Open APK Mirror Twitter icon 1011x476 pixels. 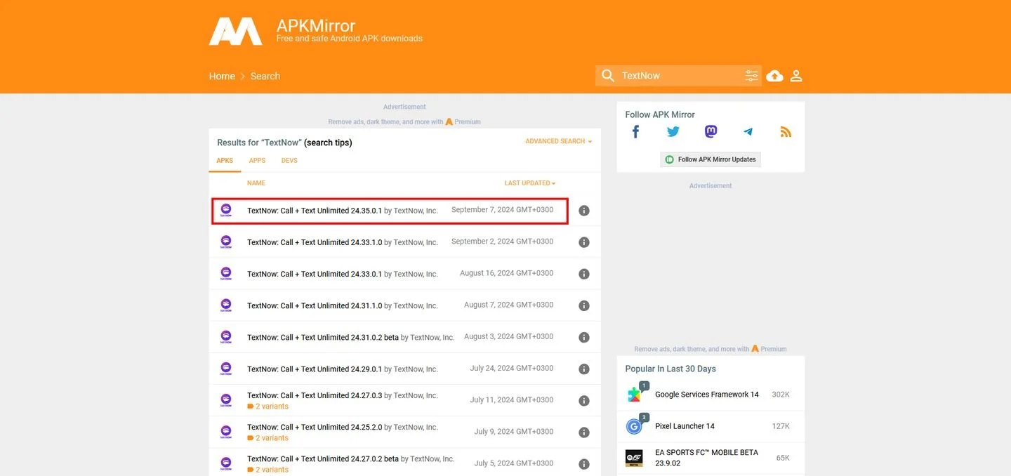[x=673, y=132]
